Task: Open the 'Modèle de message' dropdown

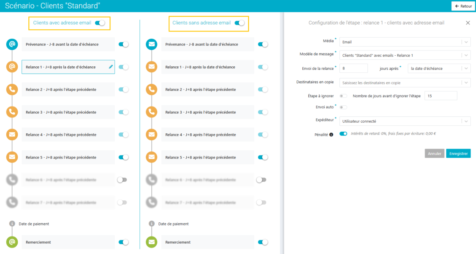Action: point(405,55)
